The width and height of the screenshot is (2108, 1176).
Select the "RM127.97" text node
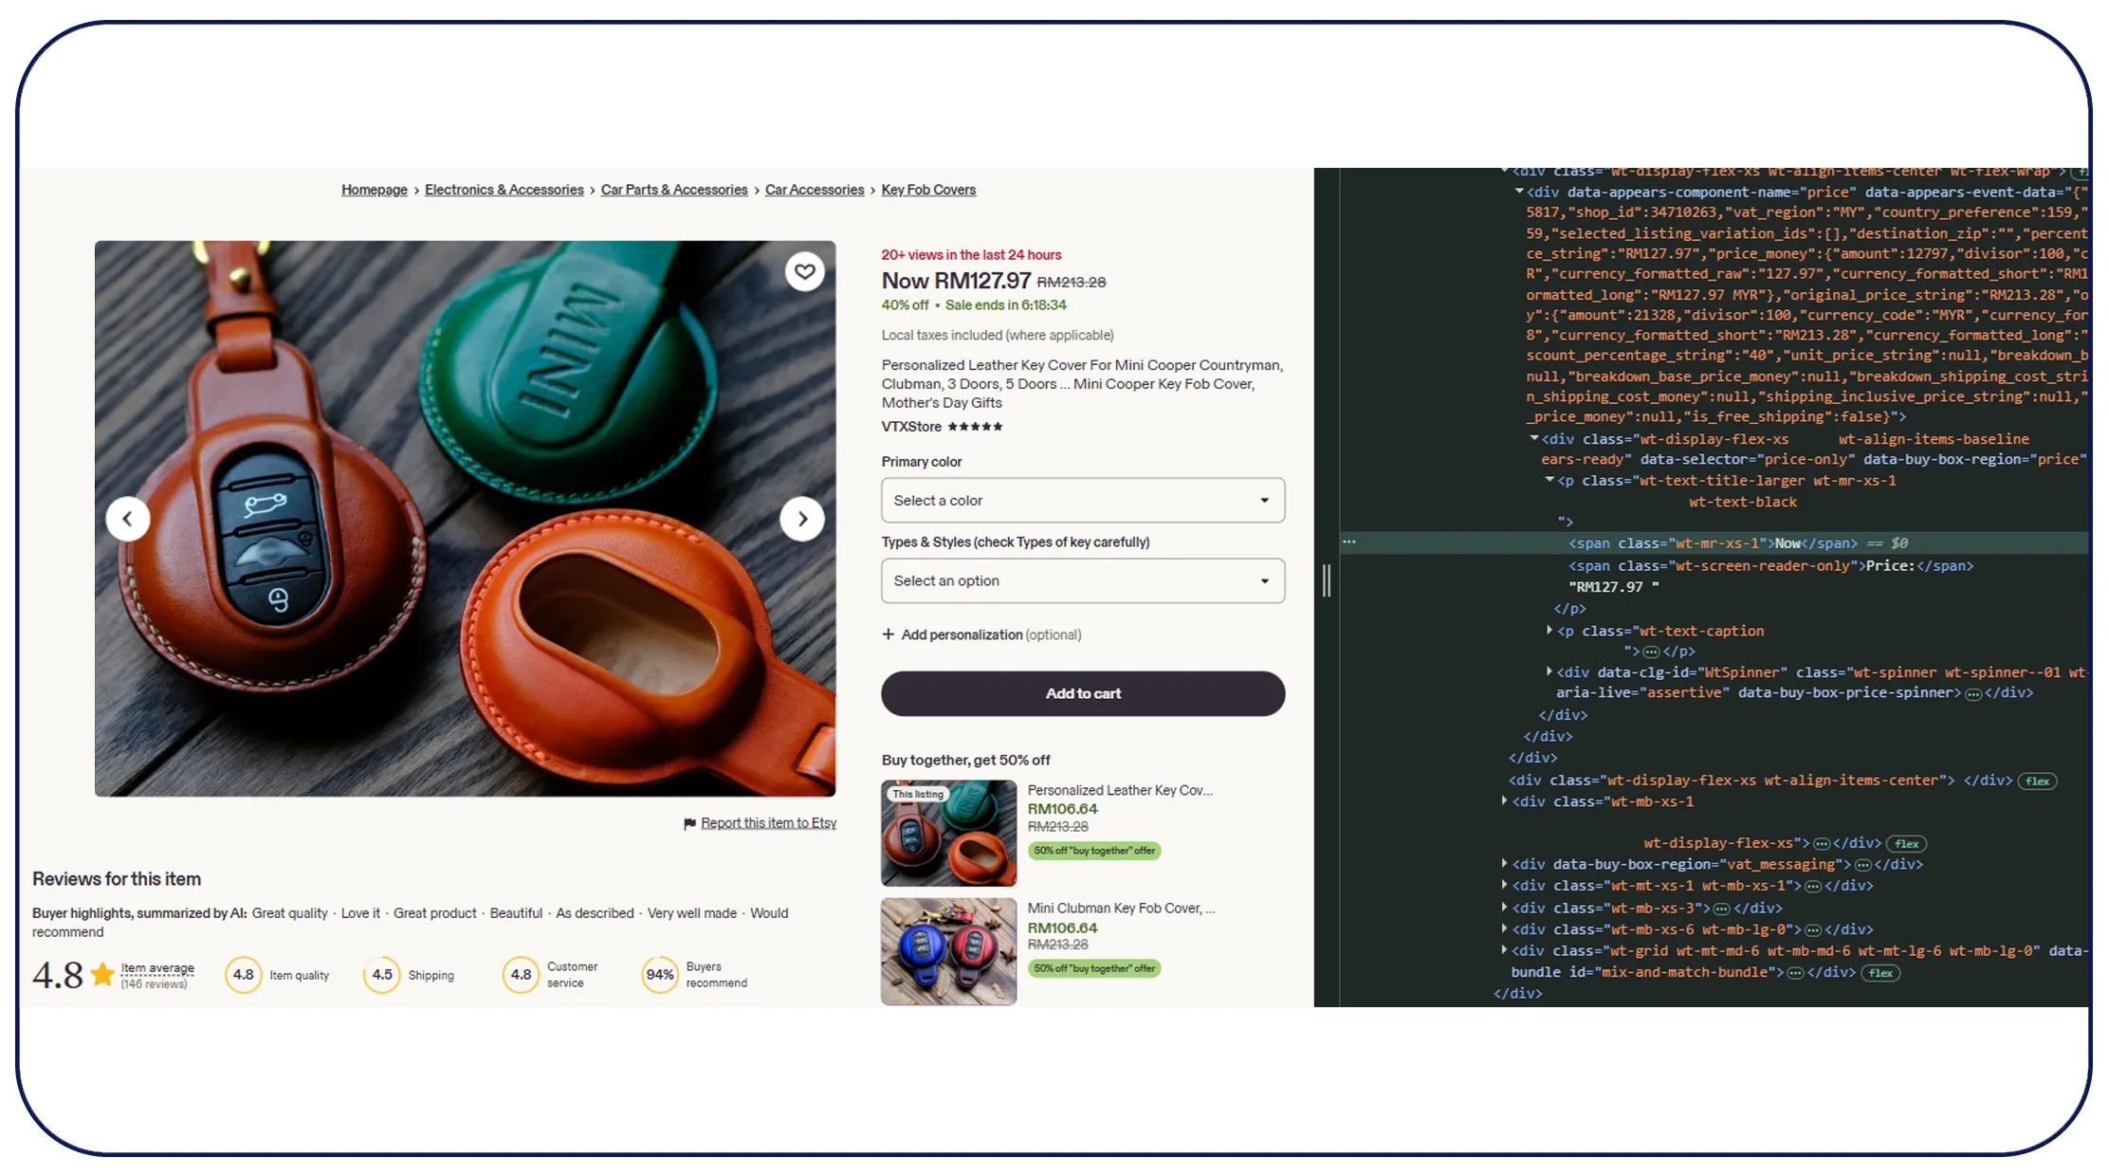pos(1614,587)
